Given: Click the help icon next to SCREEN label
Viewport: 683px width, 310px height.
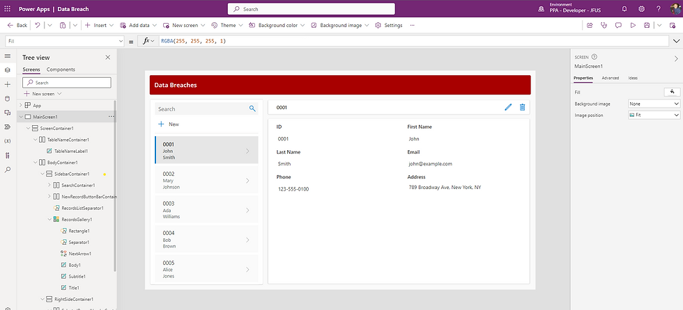Looking at the screenshot, I should [x=594, y=57].
